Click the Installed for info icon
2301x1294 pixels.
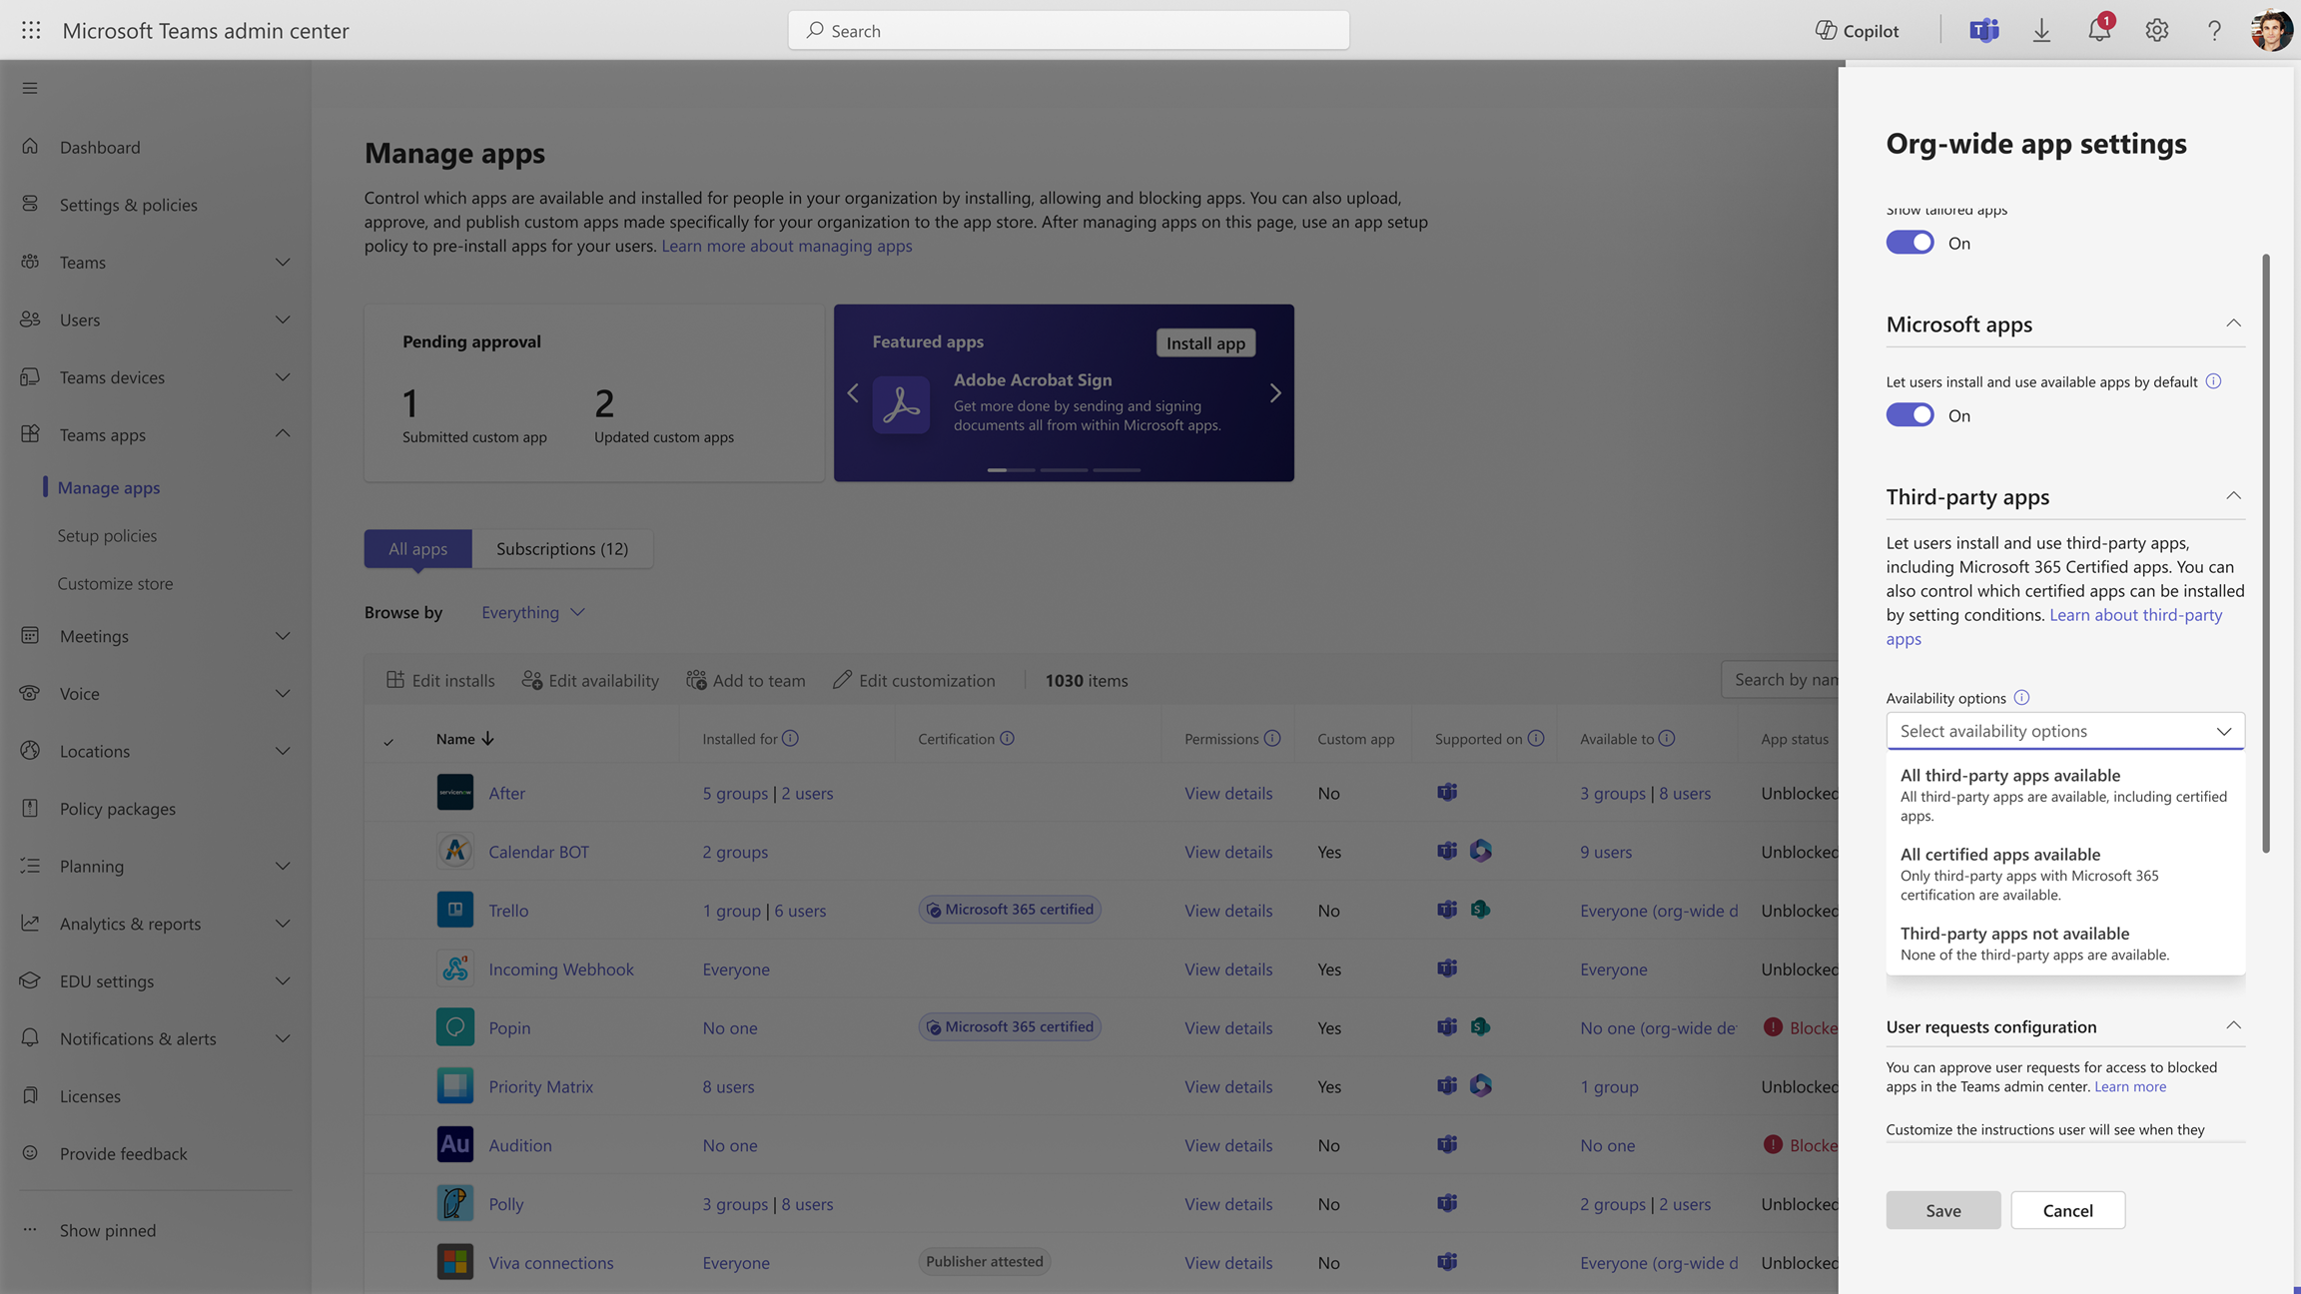[790, 738]
